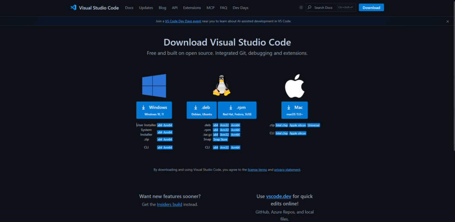Download Windows 10, 11 main installer
This screenshot has height=222, width=455.
[154, 110]
